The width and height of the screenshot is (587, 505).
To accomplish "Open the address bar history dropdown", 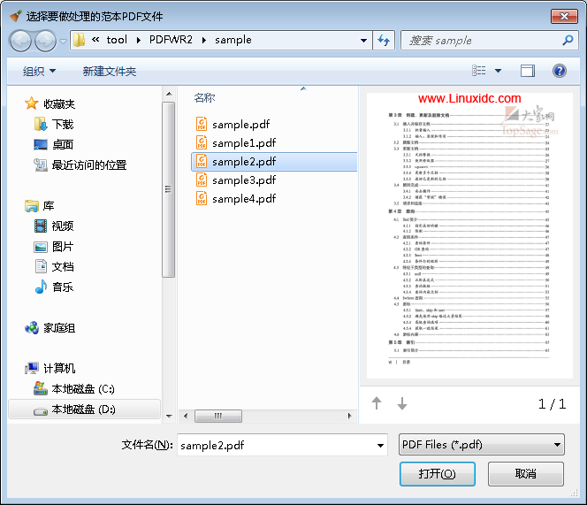I will pos(363,40).
